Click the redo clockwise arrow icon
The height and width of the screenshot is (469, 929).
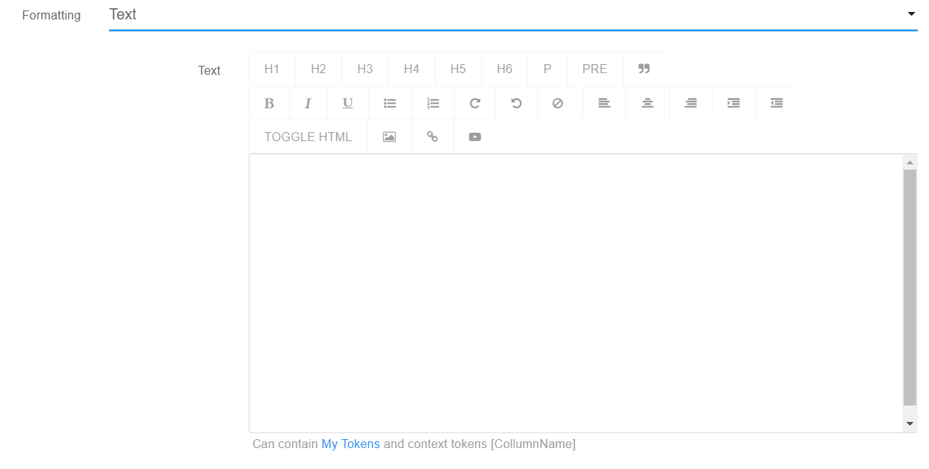(x=475, y=103)
